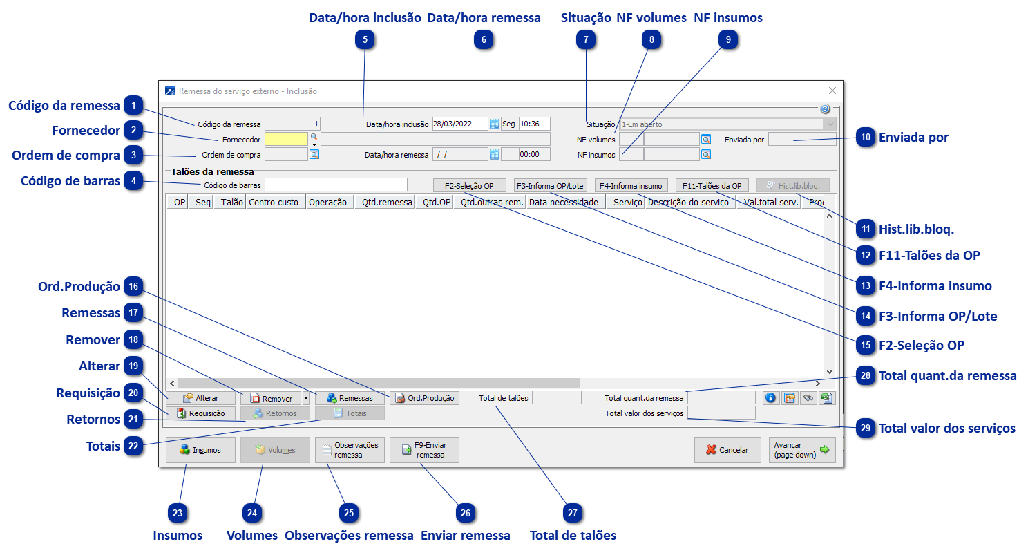Open calendar for Data/hora inclusão
Image resolution: width=1028 pixels, height=555 pixels.
click(x=494, y=124)
